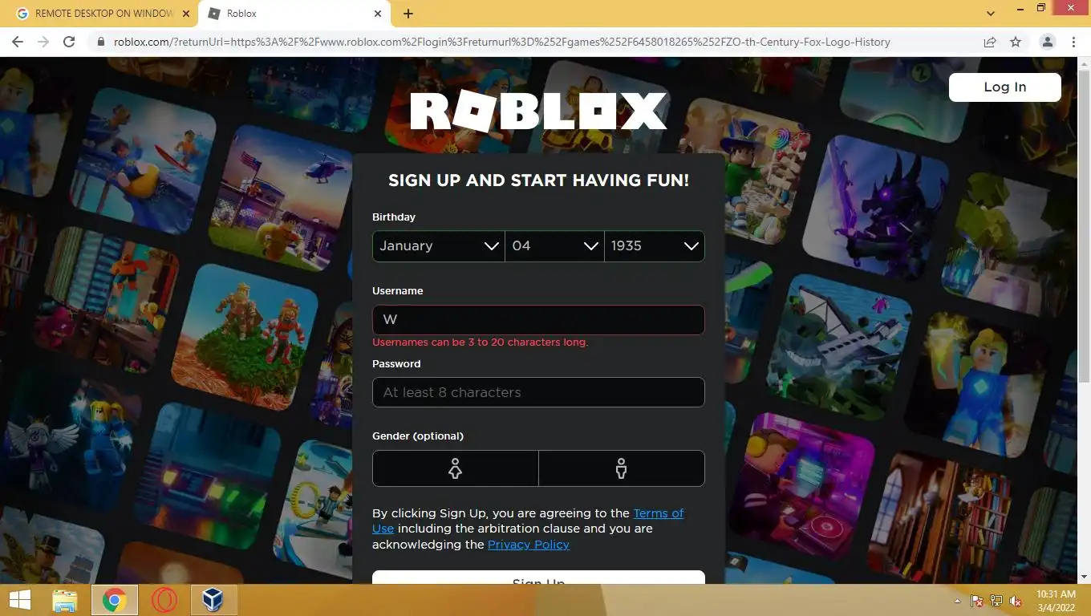Click "Gender (optional)" label
1091x616 pixels.
[x=418, y=436]
